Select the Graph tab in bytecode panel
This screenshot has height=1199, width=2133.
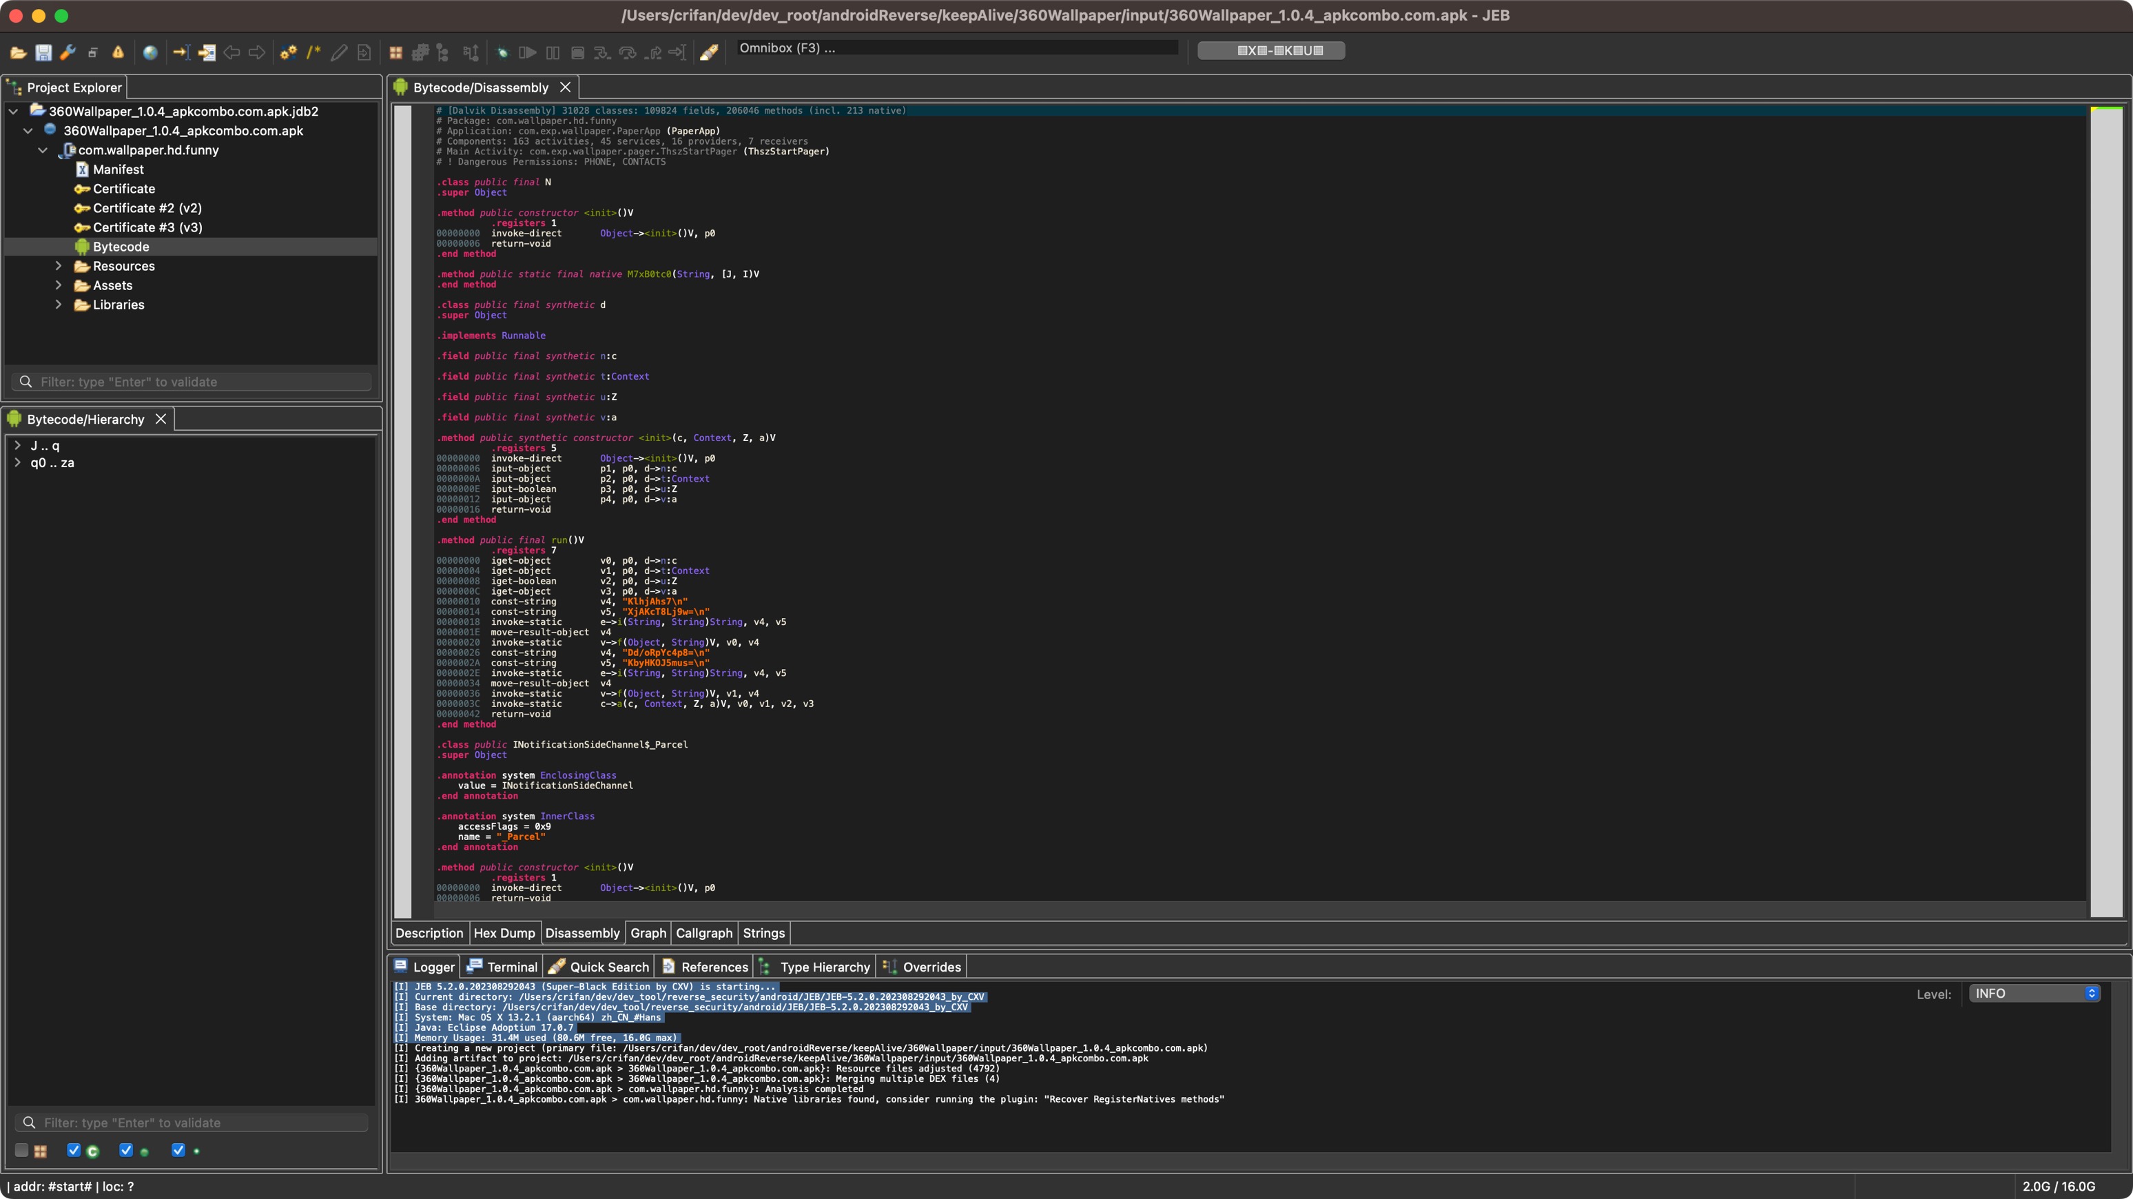[x=646, y=934]
